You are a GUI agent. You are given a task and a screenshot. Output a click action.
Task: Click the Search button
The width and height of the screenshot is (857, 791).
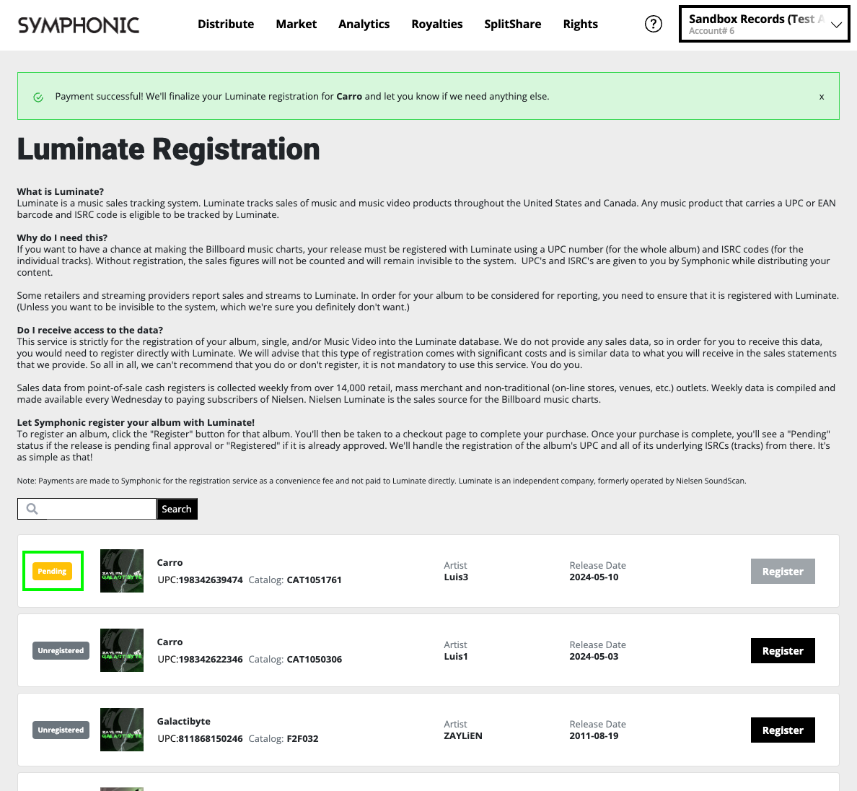(x=177, y=509)
